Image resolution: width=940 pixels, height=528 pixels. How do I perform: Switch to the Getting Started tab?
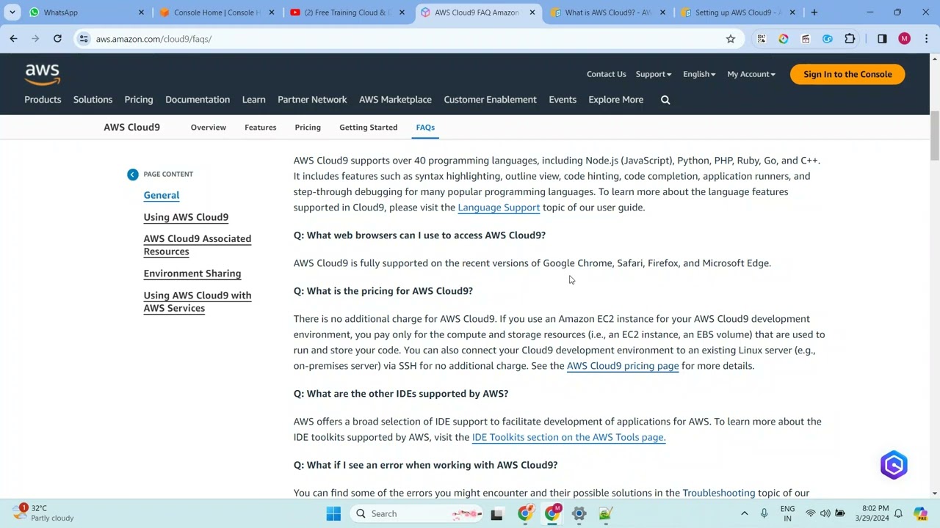click(368, 128)
